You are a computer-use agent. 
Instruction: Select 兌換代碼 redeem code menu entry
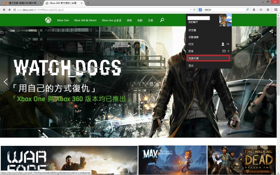point(208,58)
